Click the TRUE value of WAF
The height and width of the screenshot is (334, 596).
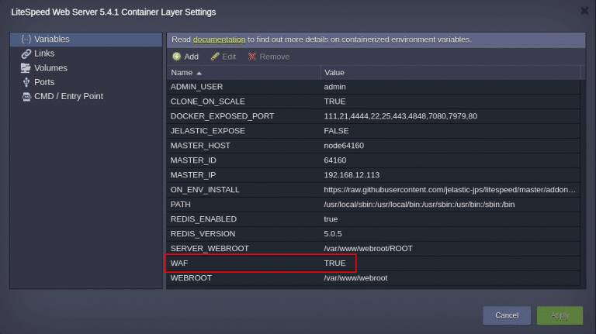click(334, 263)
